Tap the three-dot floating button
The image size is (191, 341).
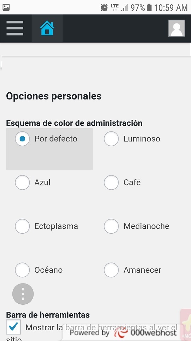pos(23,294)
